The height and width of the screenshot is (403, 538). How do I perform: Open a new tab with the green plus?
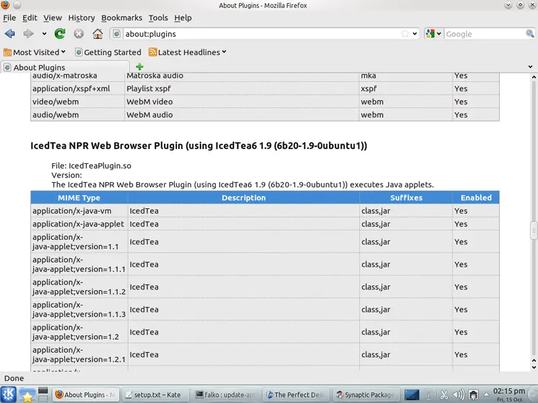pyautogui.click(x=139, y=66)
